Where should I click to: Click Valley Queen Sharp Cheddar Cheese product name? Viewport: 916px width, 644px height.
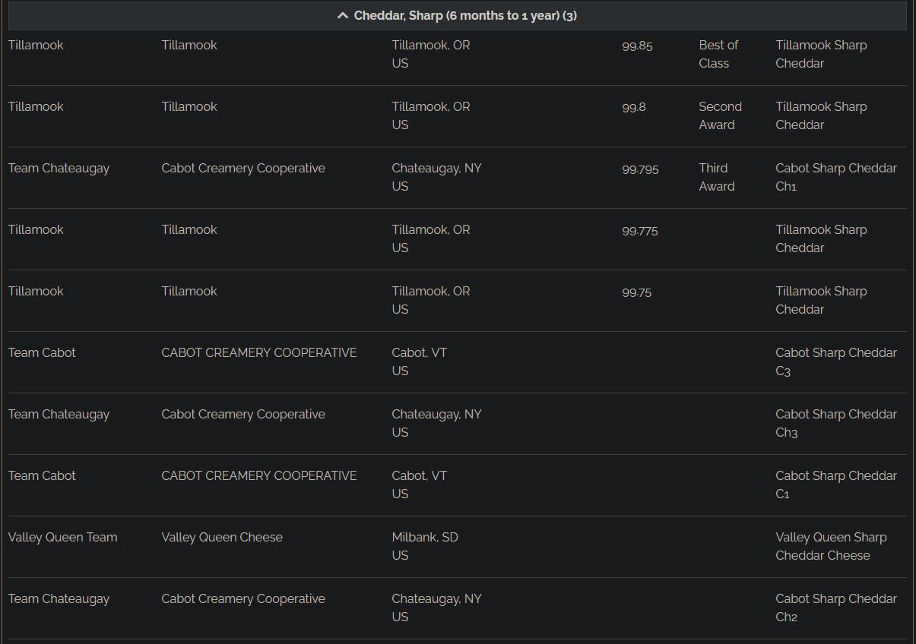[831, 546]
